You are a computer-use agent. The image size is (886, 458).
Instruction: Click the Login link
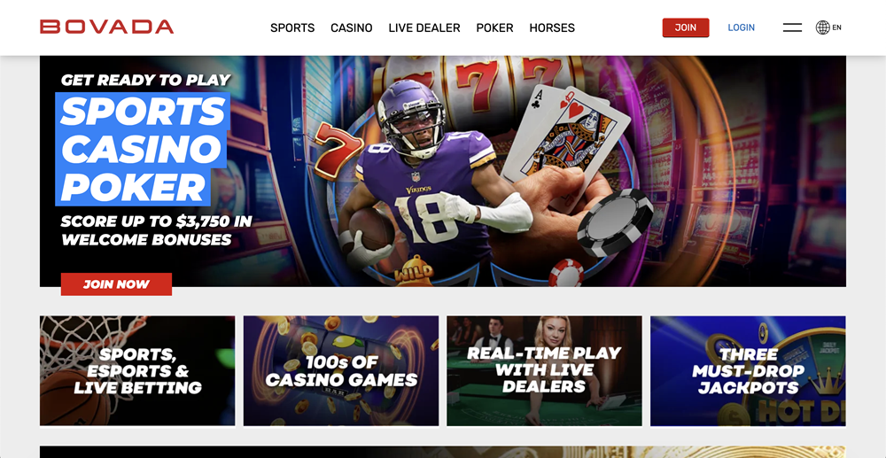741,27
